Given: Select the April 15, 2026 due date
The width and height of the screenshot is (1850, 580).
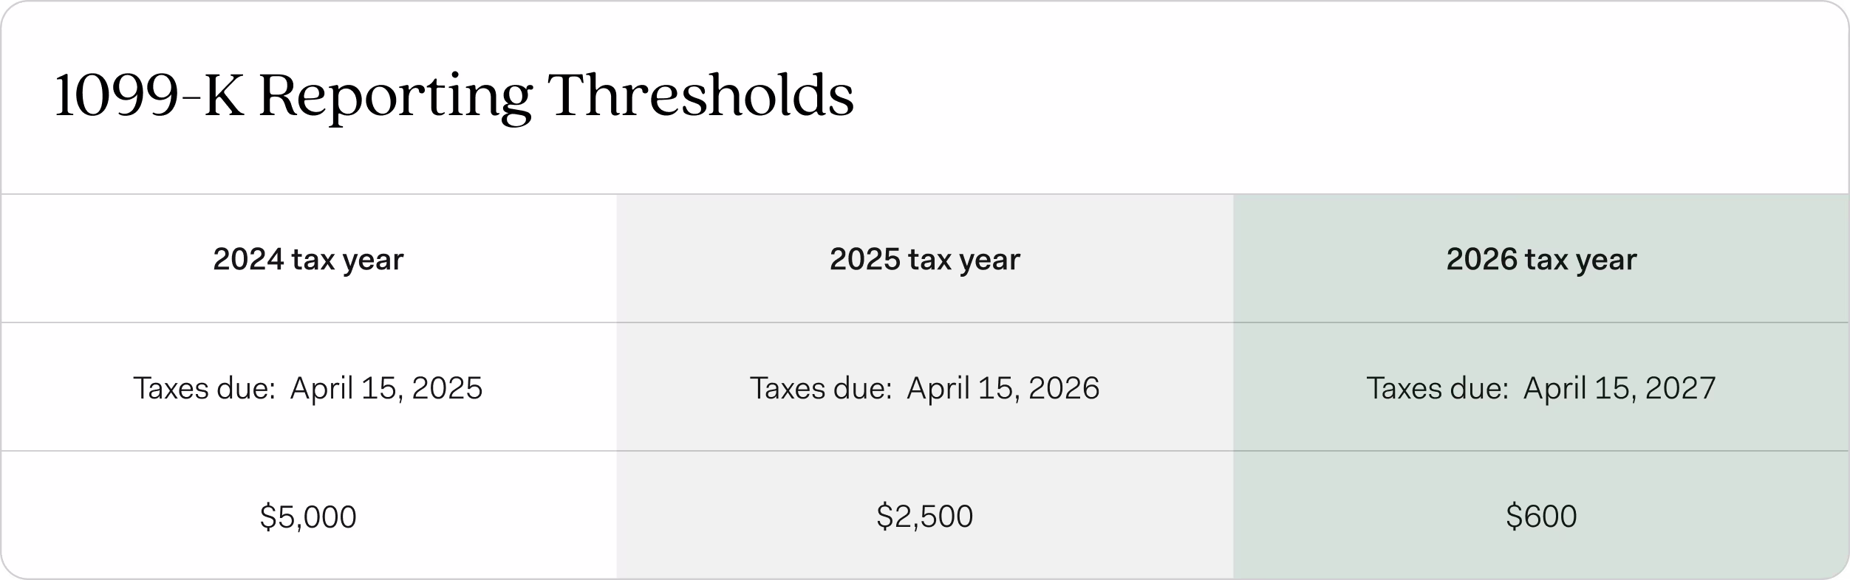Looking at the screenshot, I should 1003,389.
